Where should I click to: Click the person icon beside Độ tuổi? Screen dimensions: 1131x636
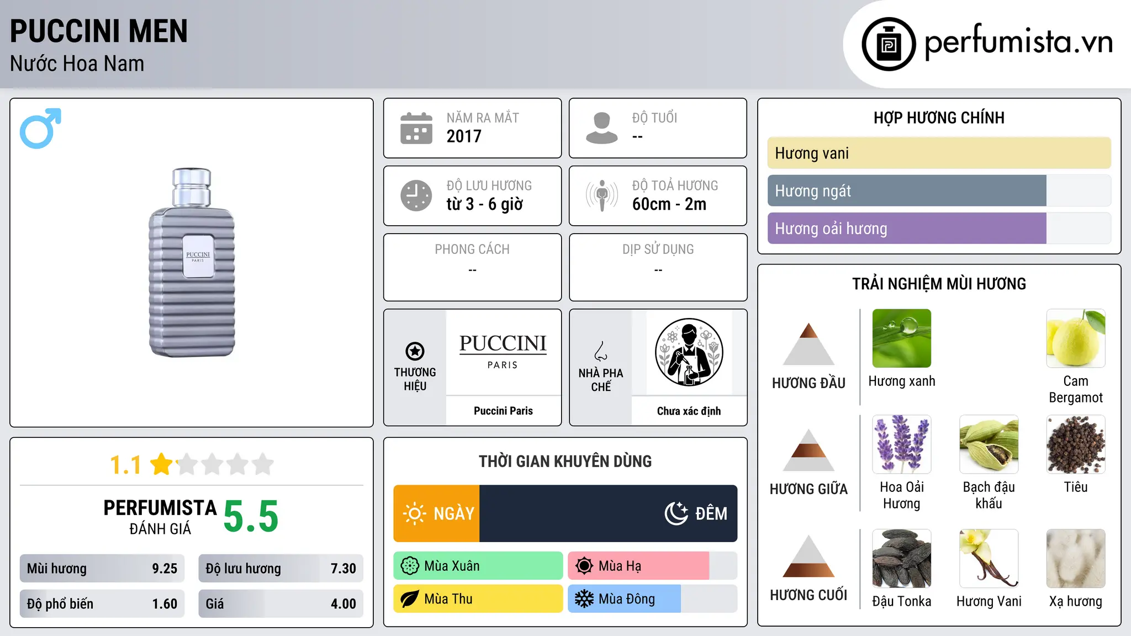tap(602, 128)
